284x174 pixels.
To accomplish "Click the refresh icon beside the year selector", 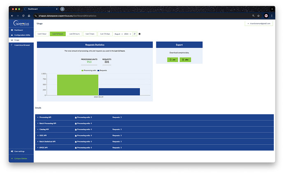I will [135, 34].
